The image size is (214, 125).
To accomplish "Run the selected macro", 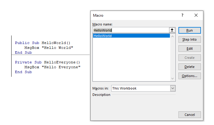I will pos(189,30).
